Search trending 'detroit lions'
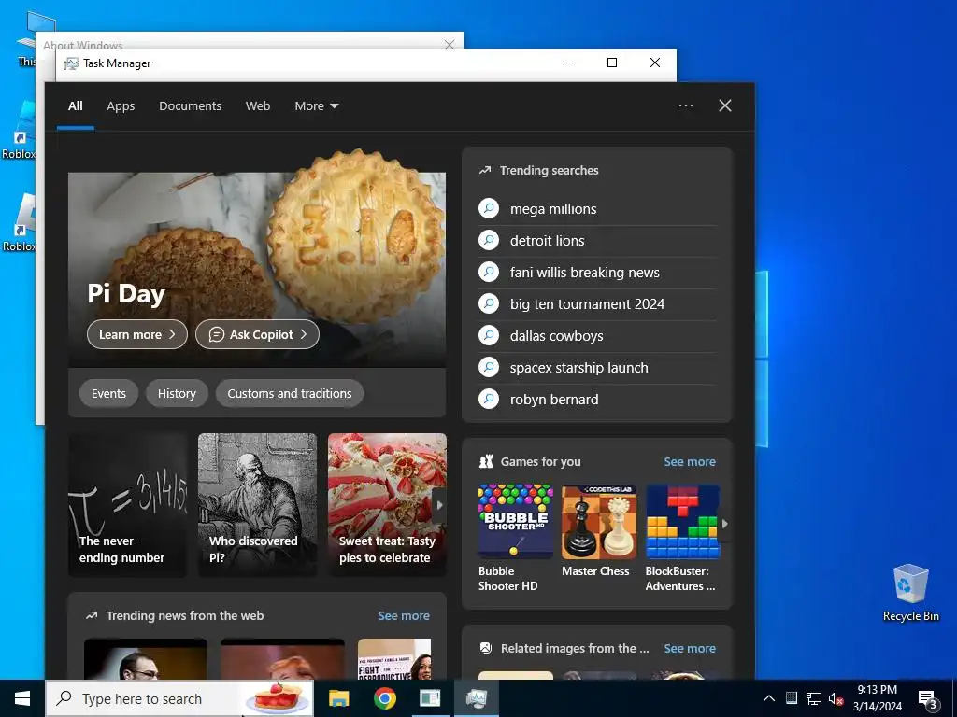The height and width of the screenshot is (717, 957). (x=547, y=240)
